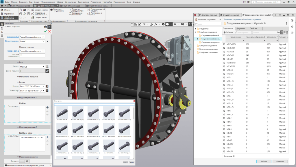The height and width of the screenshot is (167, 296).
Task: Click the Толщина соединения input field
Action: point(32,55)
